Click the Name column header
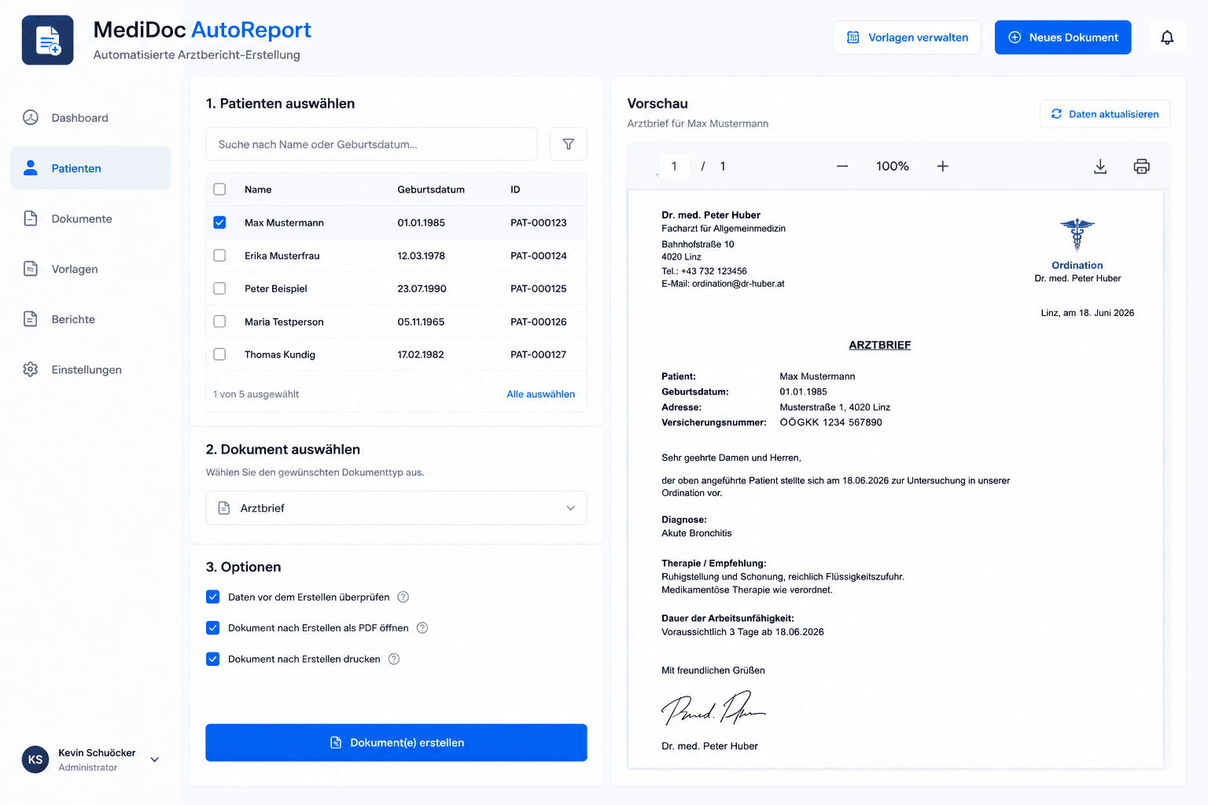 [x=258, y=189]
